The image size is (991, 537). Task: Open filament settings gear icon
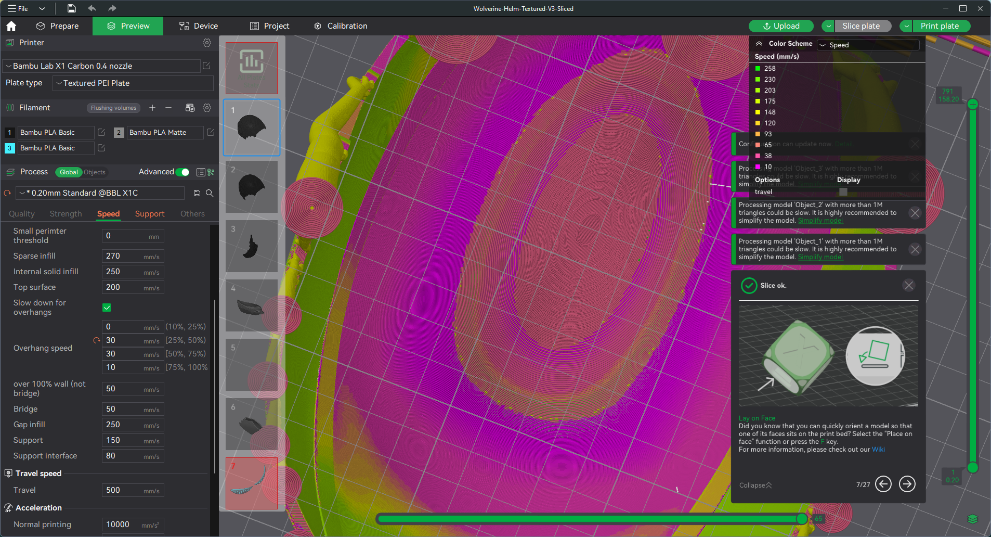(207, 108)
